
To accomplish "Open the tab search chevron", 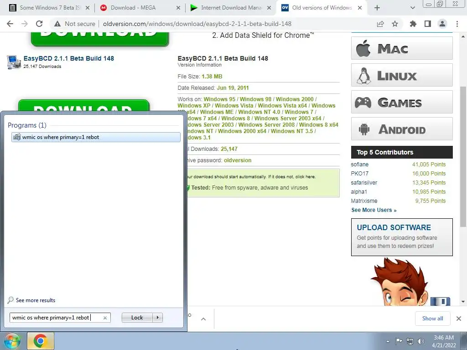I will (x=412, y=8).
